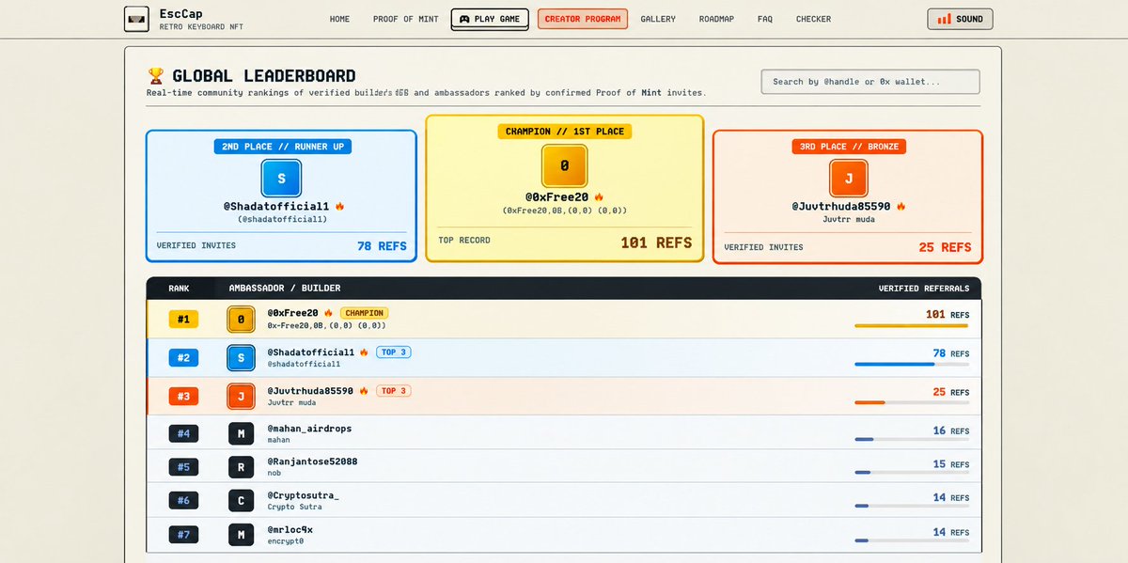Open the HOME nav item
The width and height of the screenshot is (1128, 563).
(339, 19)
